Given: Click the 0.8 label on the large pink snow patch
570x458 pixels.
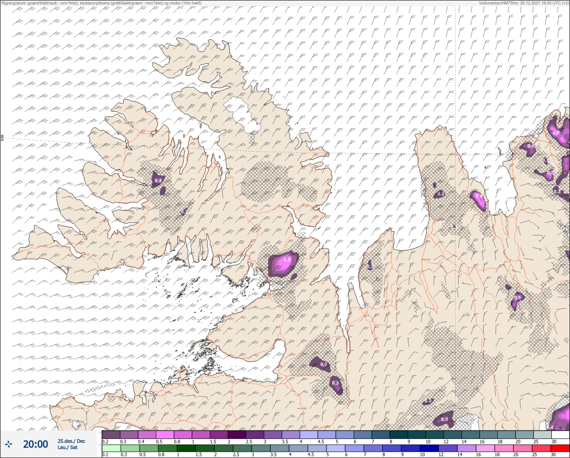Looking at the screenshot, I should 287,260.
